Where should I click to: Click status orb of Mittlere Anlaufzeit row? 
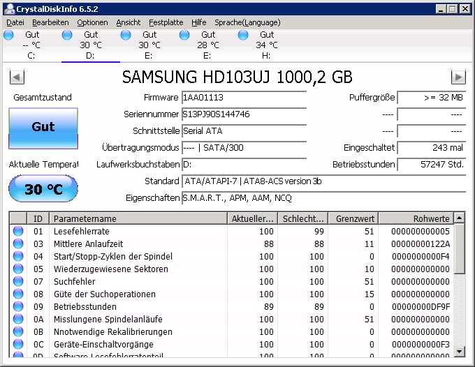18,244
